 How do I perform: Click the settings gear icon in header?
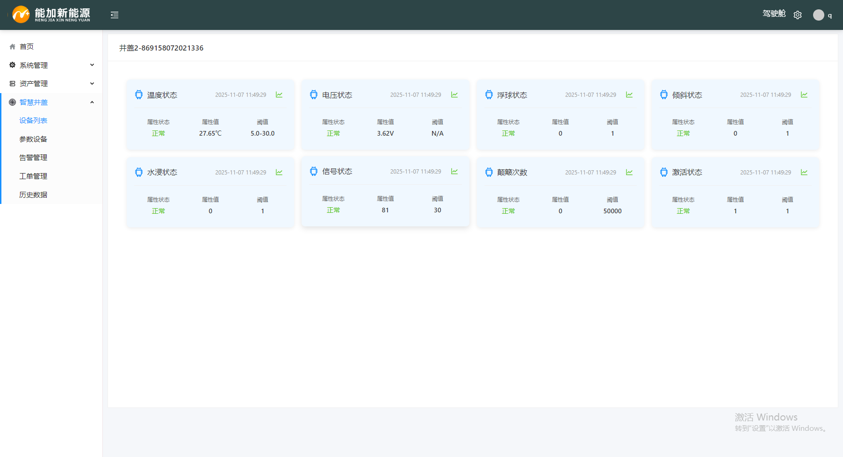(x=798, y=15)
